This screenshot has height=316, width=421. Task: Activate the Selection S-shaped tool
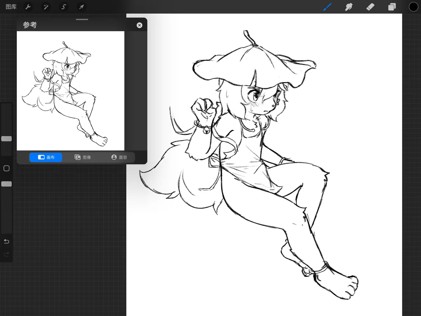64,7
